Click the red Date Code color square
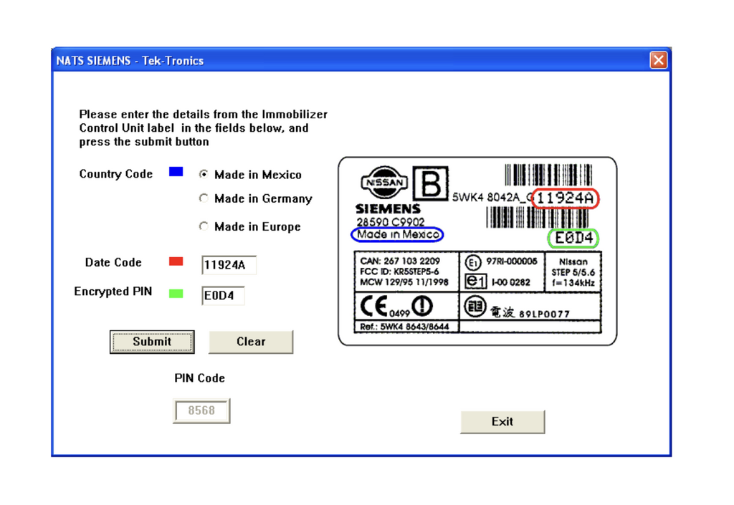Viewport: 734px width, 505px height. [176, 261]
